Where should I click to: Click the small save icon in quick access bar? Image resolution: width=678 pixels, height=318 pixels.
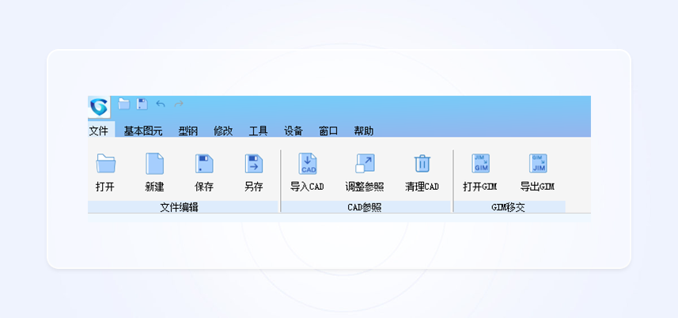coord(142,104)
